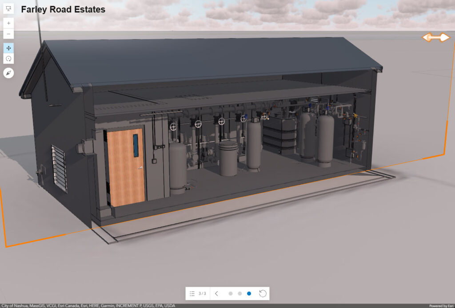The height and width of the screenshot is (308, 455).
Task: Select the third active slide dot
Action: click(x=249, y=293)
